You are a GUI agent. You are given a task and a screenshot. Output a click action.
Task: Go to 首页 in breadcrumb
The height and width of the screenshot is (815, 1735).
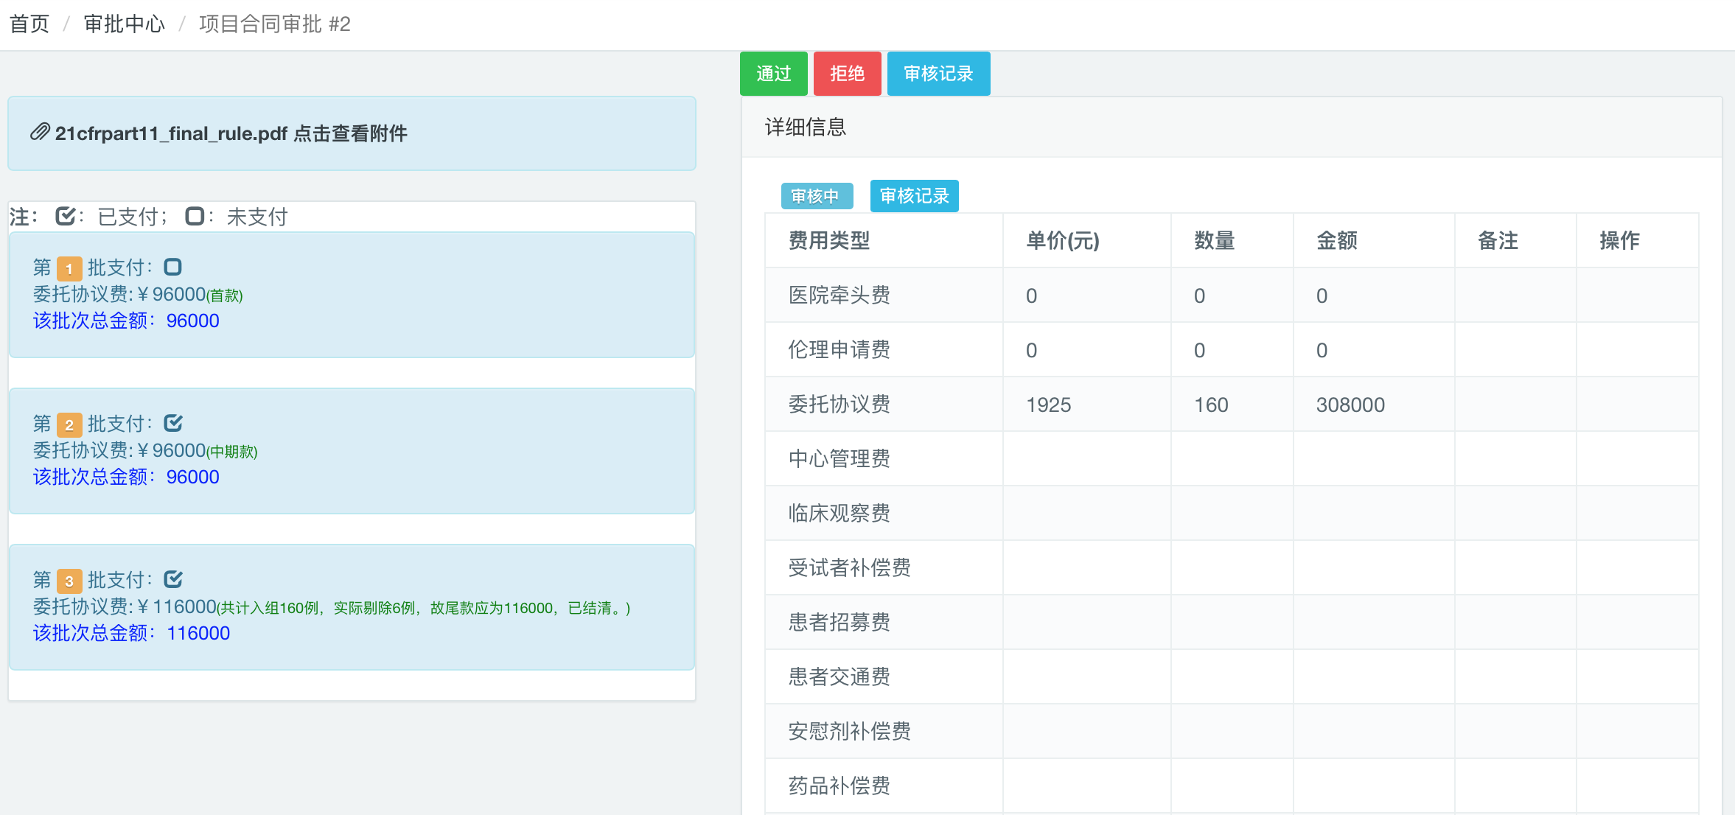pyautogui.click(x=29, y=24)
